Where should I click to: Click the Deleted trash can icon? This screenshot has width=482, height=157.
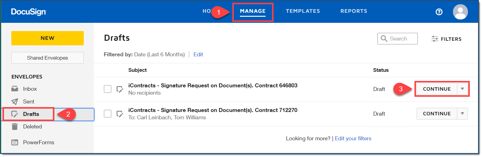point(15,127)
